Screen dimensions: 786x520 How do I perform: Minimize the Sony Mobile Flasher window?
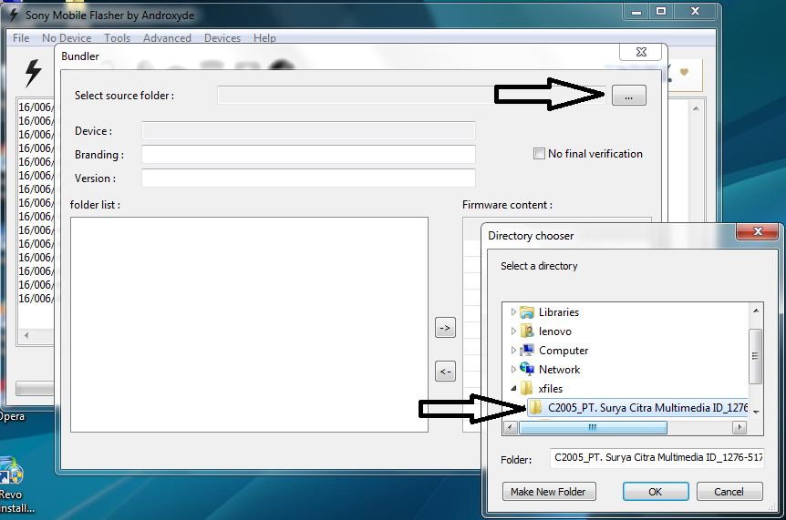click(636, 11)
